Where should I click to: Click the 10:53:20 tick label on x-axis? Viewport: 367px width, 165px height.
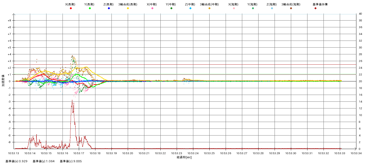pos(128,153)
